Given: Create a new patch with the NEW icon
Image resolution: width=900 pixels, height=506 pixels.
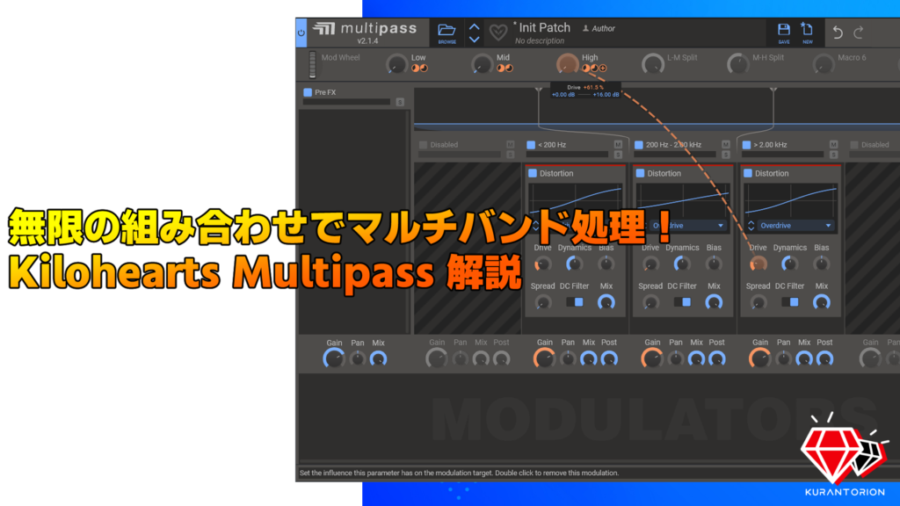Looking at the screenshot, I should tap(806, 27).
